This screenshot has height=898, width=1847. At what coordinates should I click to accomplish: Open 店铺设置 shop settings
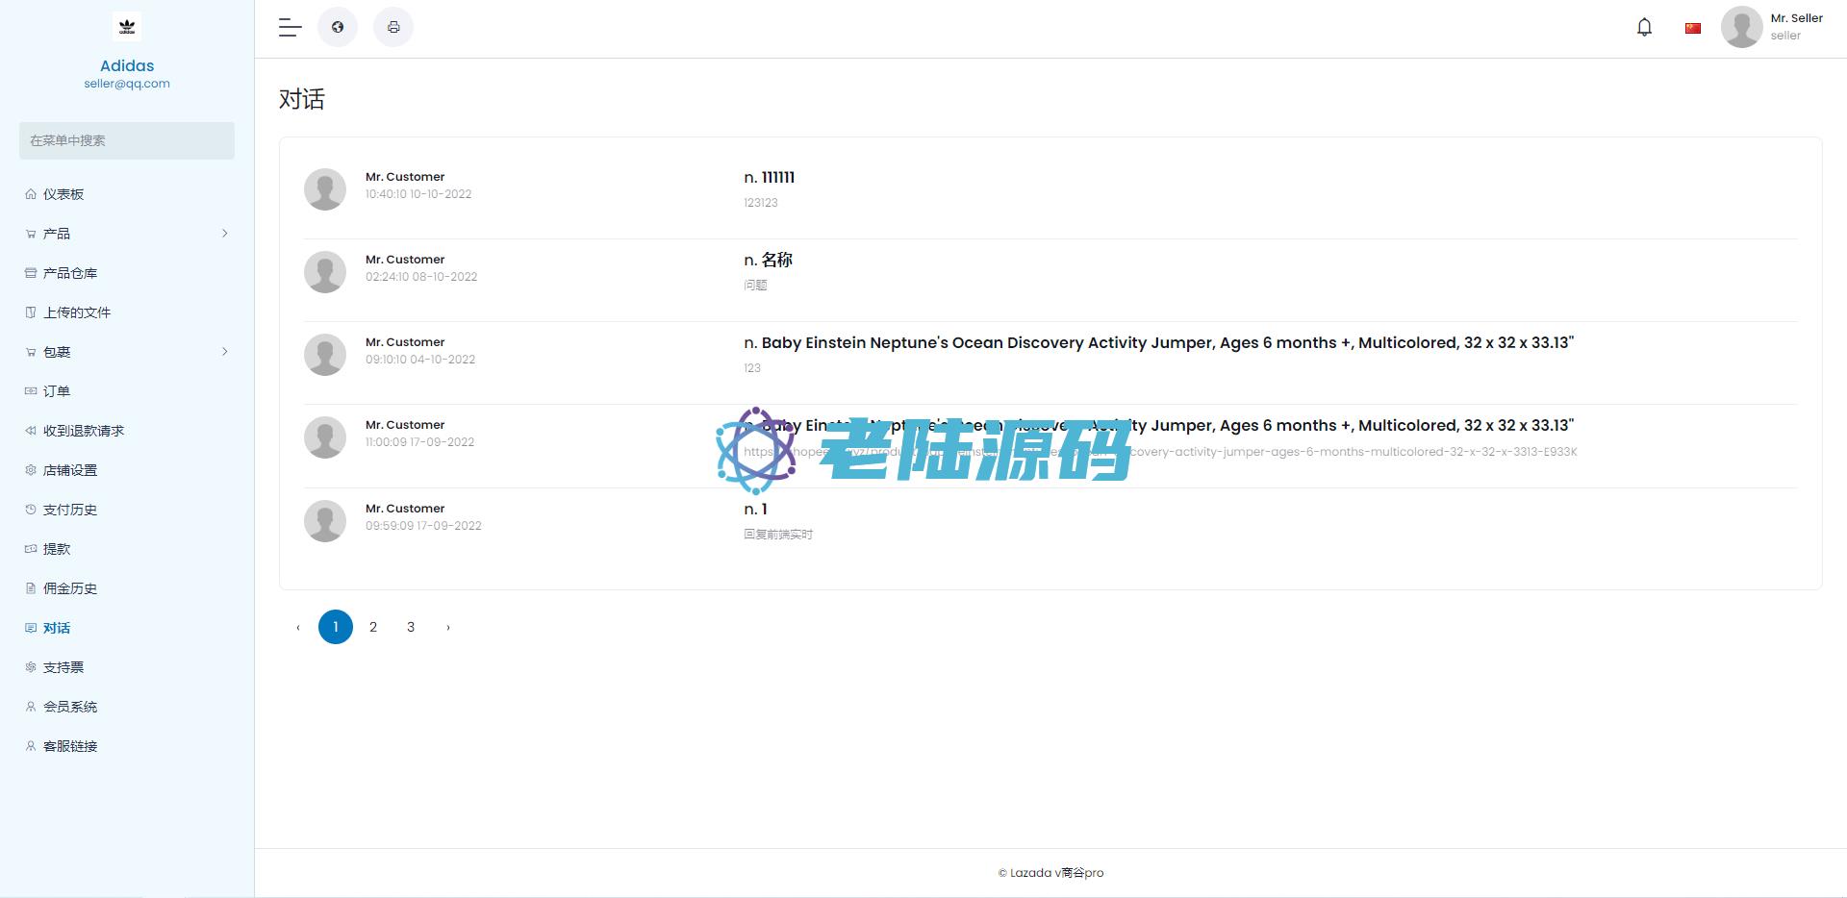[70, 470]
